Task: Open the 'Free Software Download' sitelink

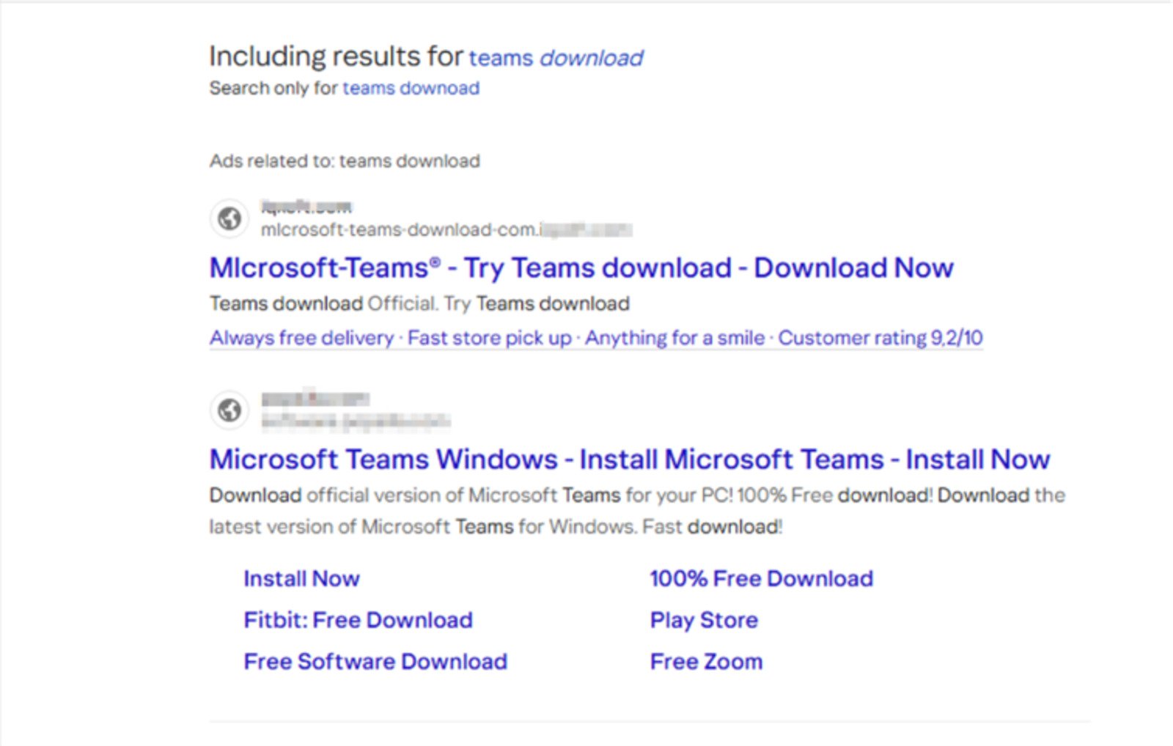Action: pos(375,662)
